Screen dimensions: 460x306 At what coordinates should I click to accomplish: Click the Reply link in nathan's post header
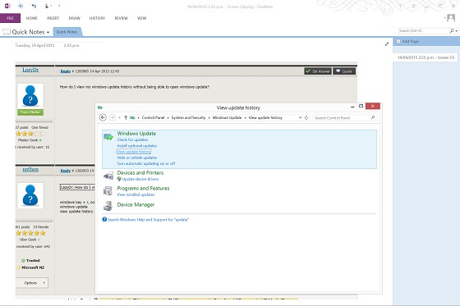[x=66, y=171]
